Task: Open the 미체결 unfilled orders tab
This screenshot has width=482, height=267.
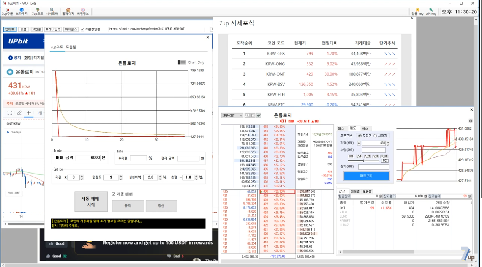Action: (355, 191)
